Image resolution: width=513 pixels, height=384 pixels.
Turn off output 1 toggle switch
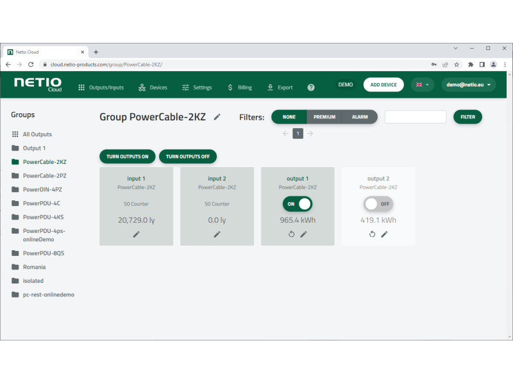[298, 204]
